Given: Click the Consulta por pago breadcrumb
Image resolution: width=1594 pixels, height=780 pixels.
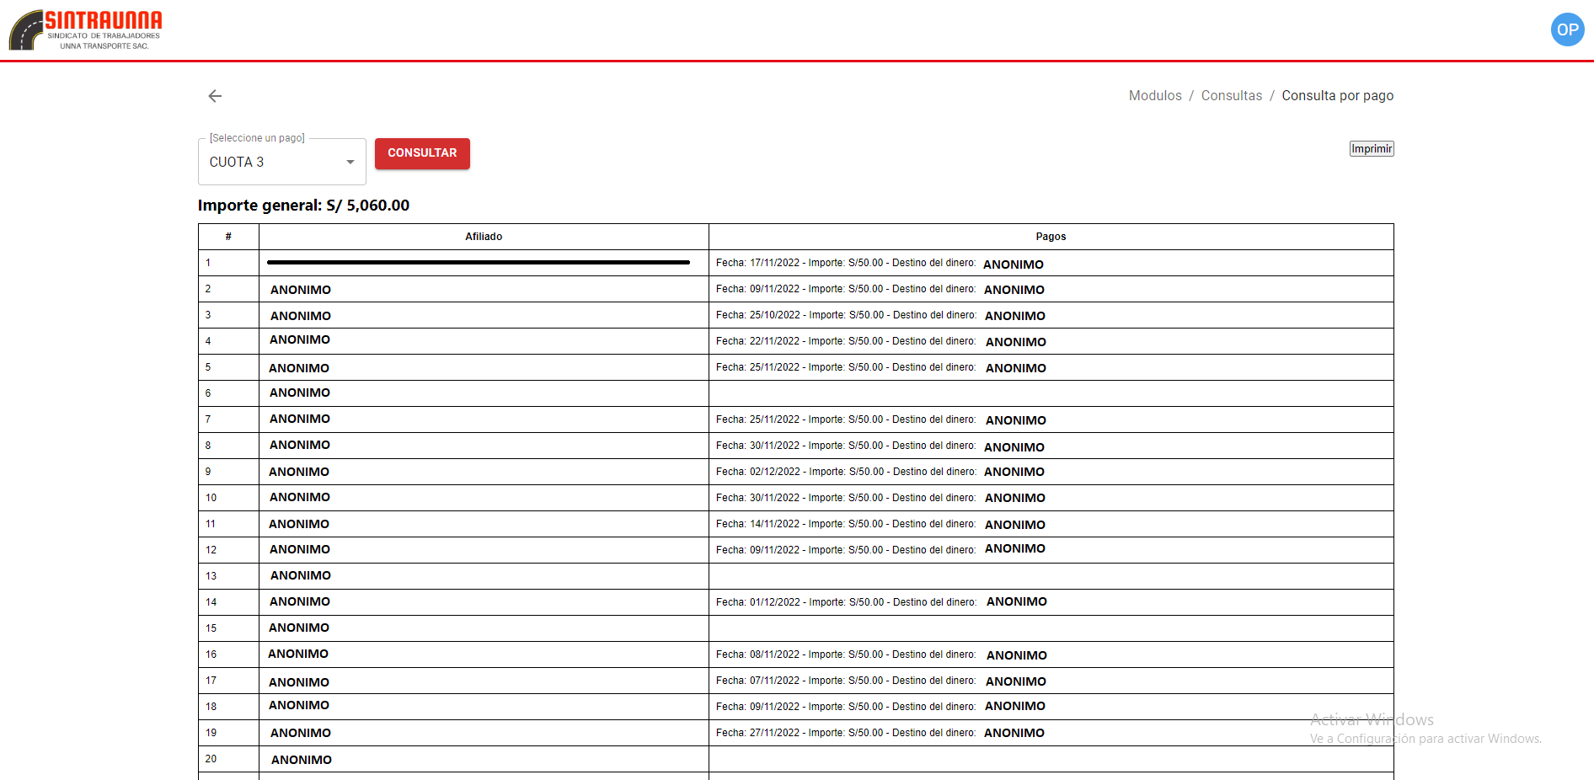Looking at the screenshot, I should 1337,96.
